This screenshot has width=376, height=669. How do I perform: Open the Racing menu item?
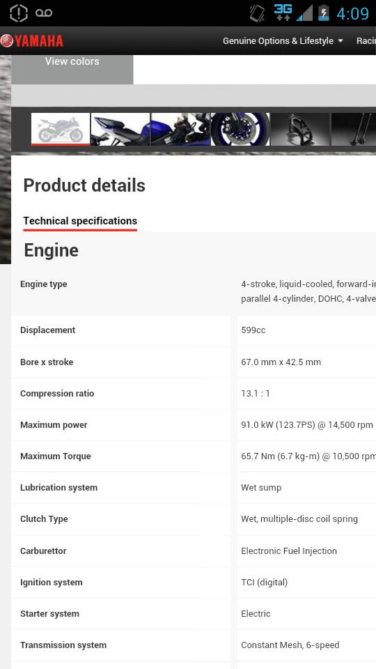point(366,41)
